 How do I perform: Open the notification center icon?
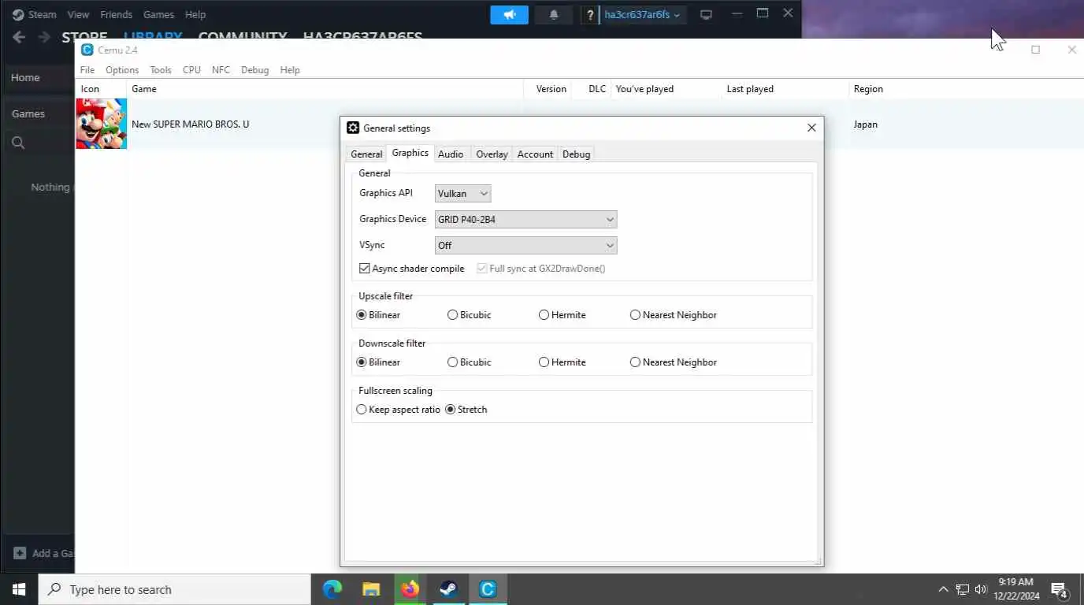[1059, 589]
